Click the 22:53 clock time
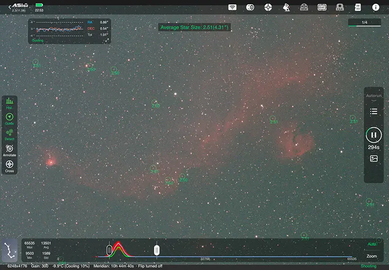This screenshot has width=389, height=270. 39,10
